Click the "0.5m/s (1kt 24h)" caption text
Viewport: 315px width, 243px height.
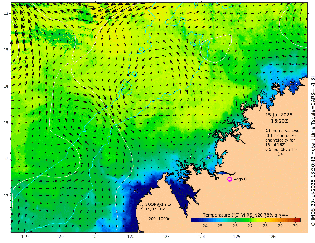pos(281,149)
